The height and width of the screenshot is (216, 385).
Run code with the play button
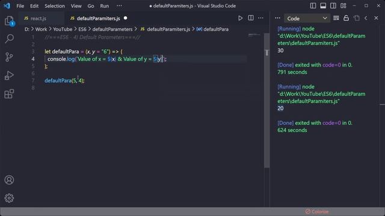click(240, 18)
